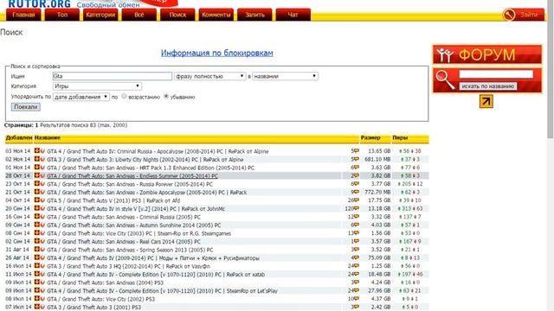Click the download icon for Real Cars 2014 row
This screenshot has height=311, width=554.
pyautogui.click(x=36, y=241)
